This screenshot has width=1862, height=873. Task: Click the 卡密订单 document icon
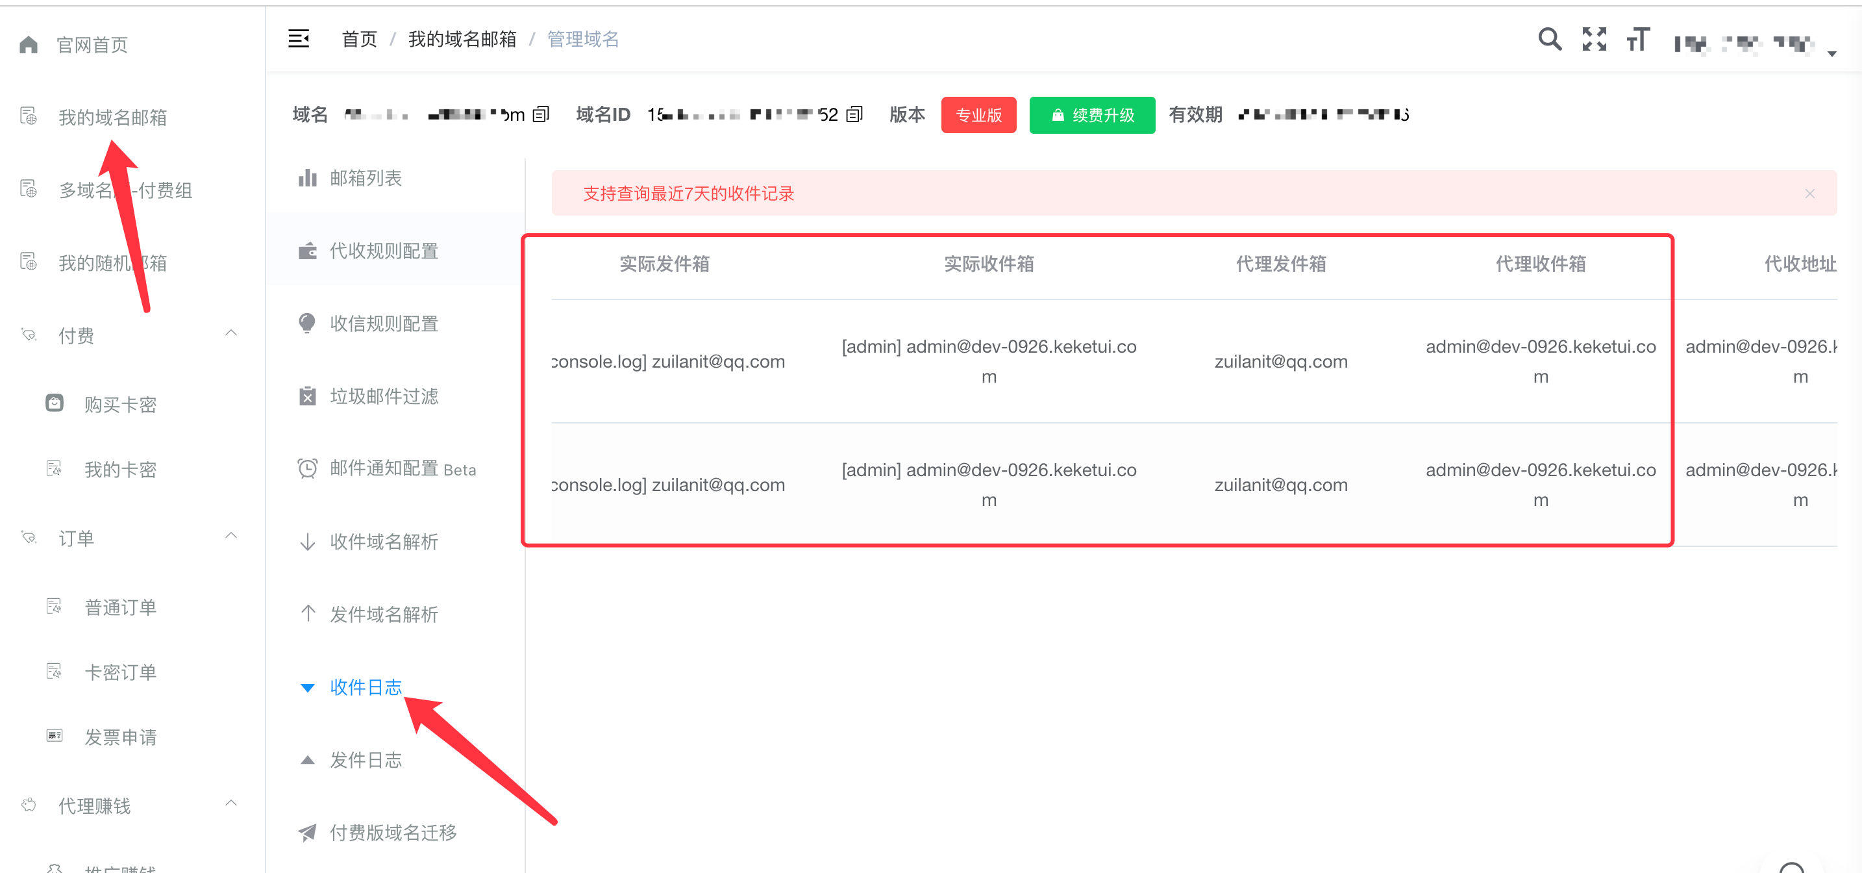tap(55, 671)
